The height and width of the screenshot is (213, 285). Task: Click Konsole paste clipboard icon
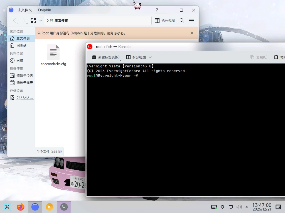[276, 57]
